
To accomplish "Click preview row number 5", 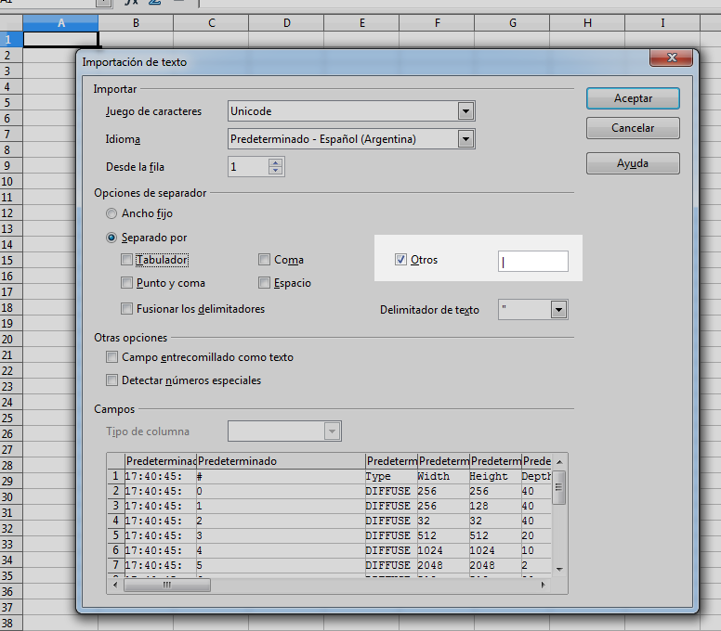I will coord(116,535).
